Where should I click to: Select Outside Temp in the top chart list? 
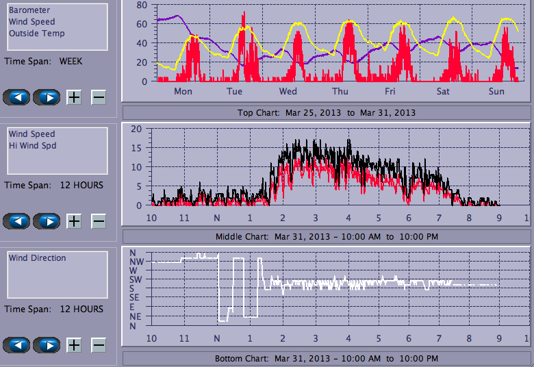pyautogui.click(x=36, y=34)
